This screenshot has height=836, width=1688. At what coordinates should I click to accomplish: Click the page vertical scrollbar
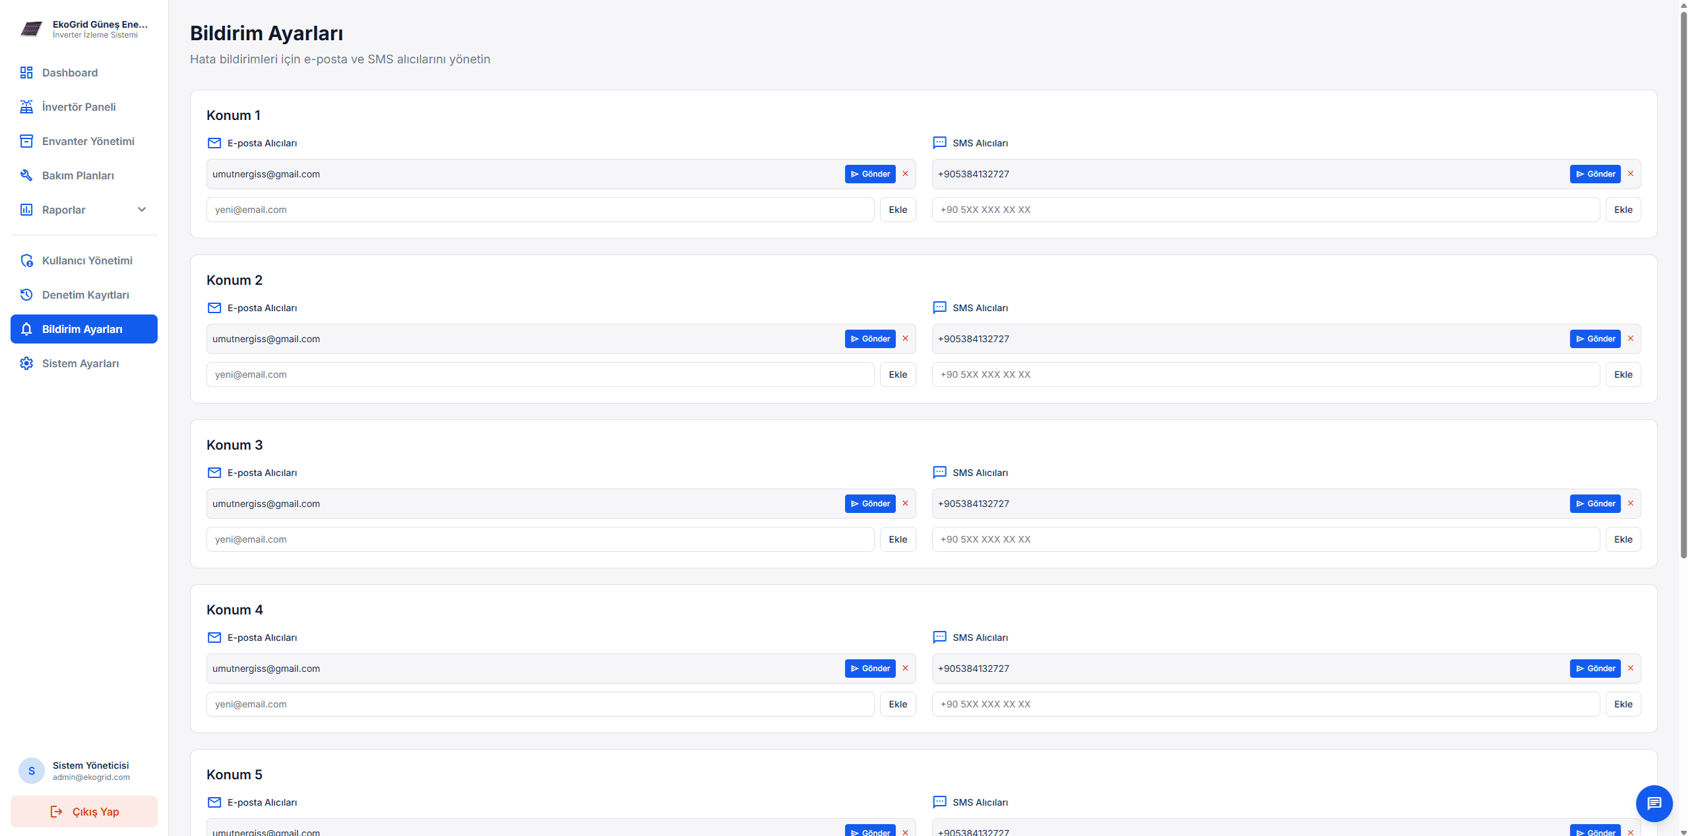(x=1683, y=284)
